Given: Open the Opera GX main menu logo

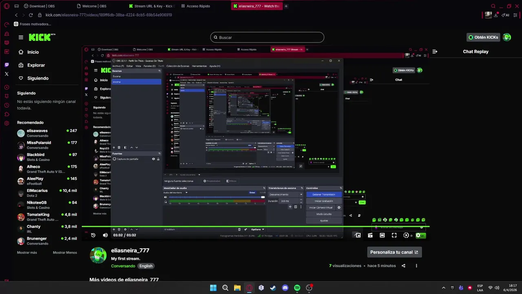Looking at the screenshot, I should [x=7, y=6].
